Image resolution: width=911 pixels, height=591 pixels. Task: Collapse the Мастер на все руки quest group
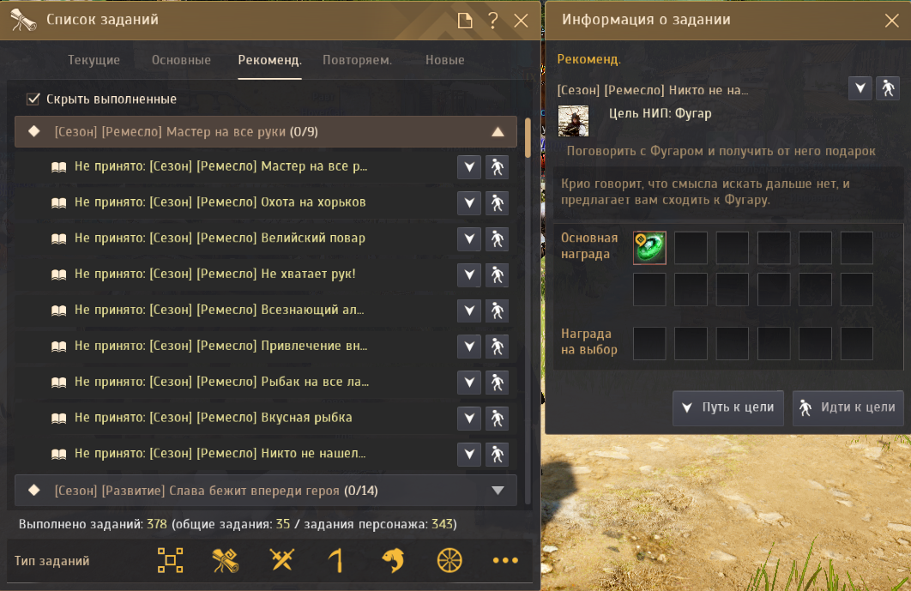pos(498,132)
